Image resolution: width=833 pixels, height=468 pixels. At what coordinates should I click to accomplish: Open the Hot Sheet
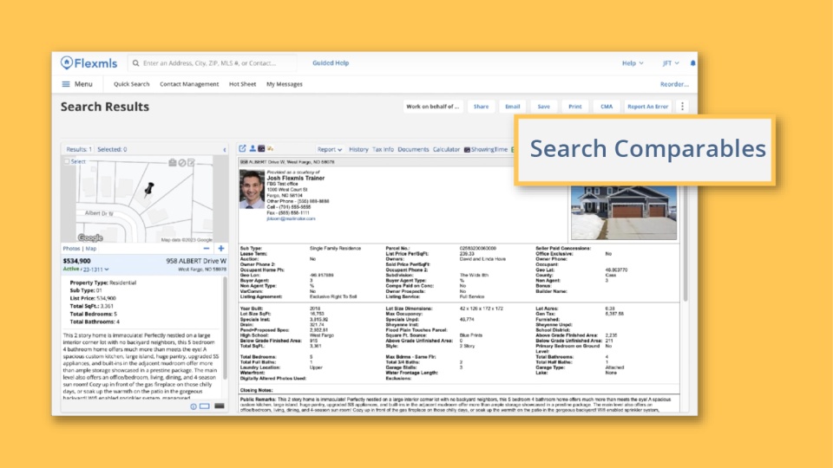pos(242,84)
